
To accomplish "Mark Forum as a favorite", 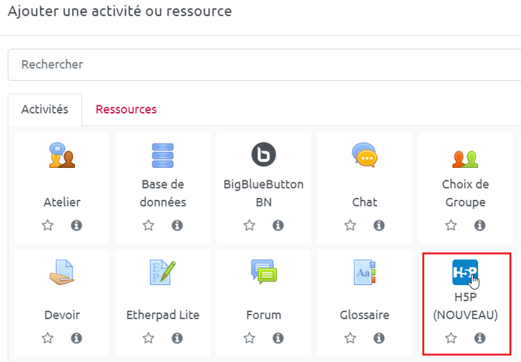I will tap(249, 338).
